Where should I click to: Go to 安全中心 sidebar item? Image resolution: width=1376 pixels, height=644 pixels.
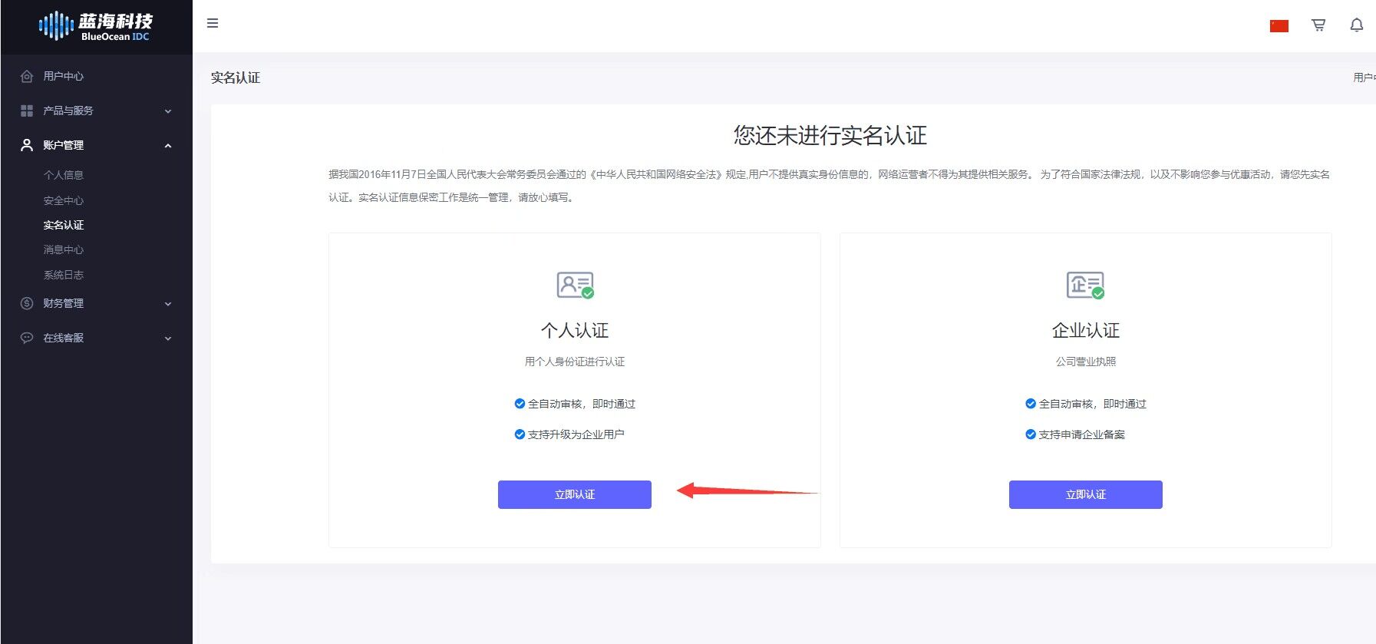pyautogui.click(x=64, y=200)
